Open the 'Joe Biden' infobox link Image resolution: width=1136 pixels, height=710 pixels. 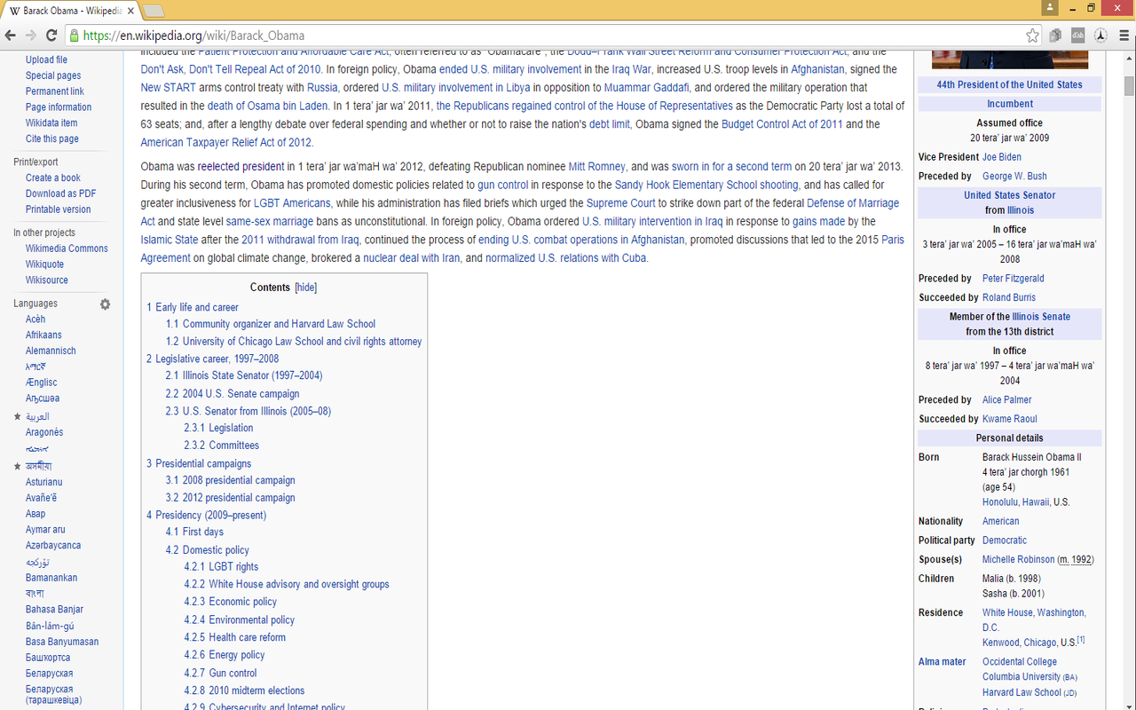tap(1001, 157)
